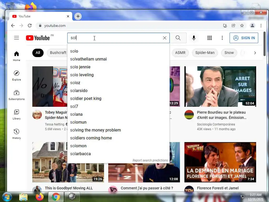269x202 pixels.
Task: Open a new tab with plus button
Action: click(78, 16)
